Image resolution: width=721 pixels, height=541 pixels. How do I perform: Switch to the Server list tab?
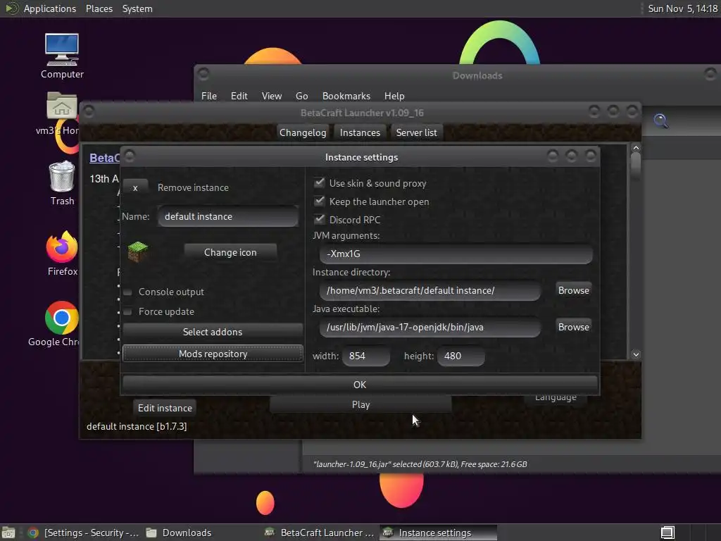(x=417, y=132)
